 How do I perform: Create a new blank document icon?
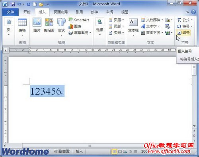[x=35, y=4]
